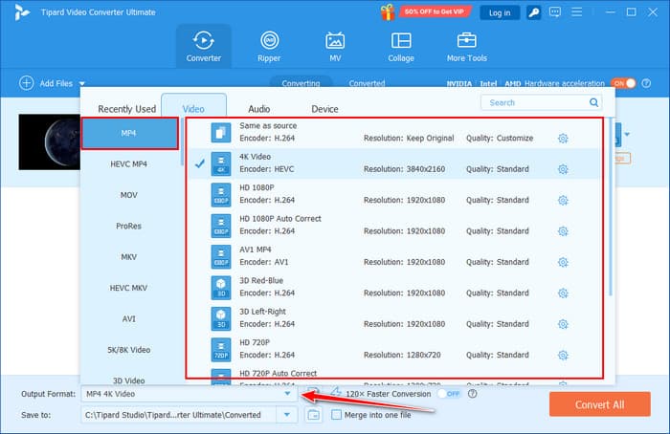Click the format category list scrollbar
The image size is (670, 434).
click(181, 142)
